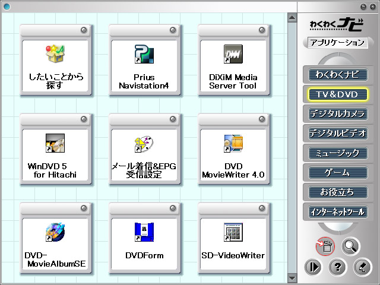380x285 pixels.
Task: Click the 'Prius Navistation4' label text
Action: [144, 81]
